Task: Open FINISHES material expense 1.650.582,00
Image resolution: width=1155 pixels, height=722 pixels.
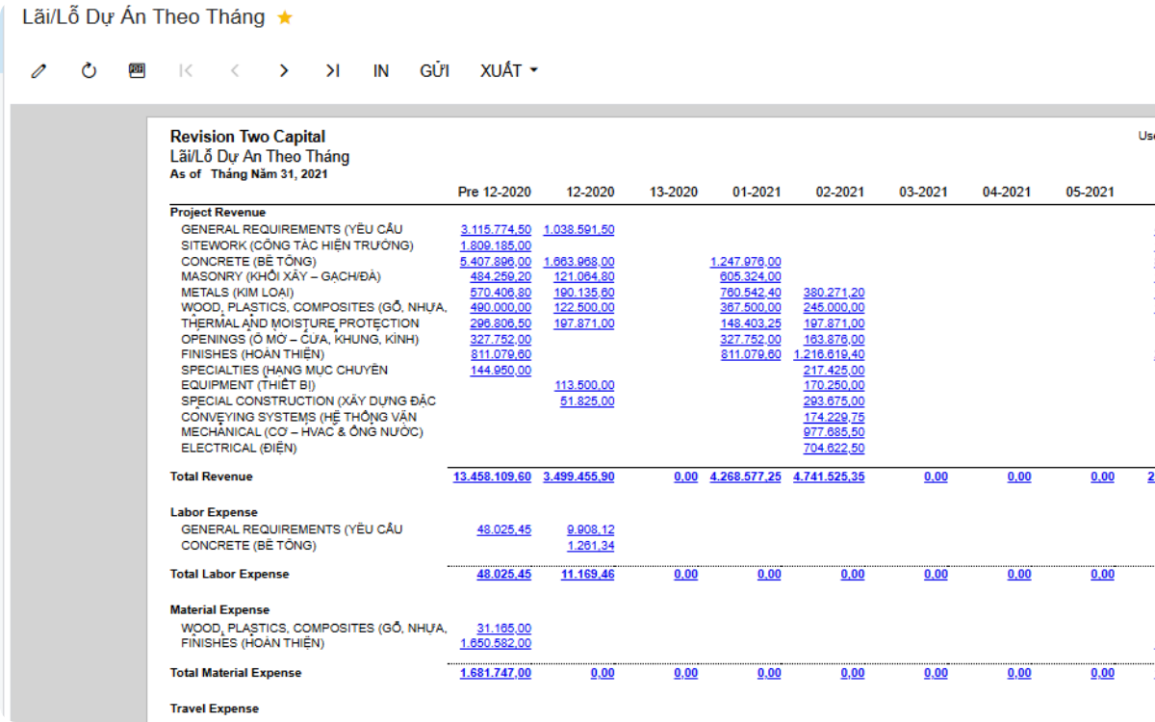Action: (x=496, y=643)
